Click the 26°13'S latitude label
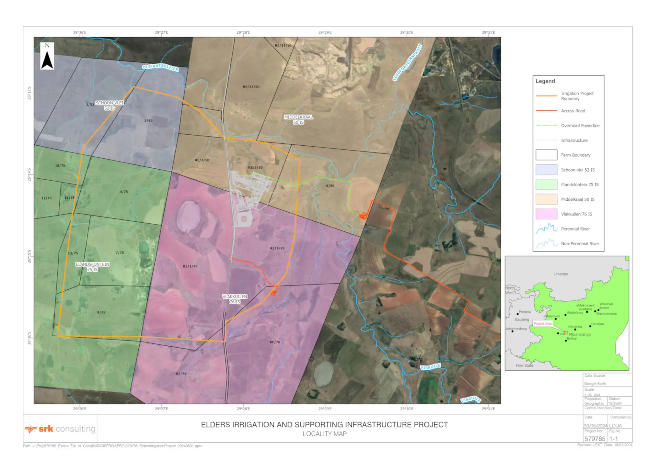Screen dimensions: 648x458 (29, 93)
